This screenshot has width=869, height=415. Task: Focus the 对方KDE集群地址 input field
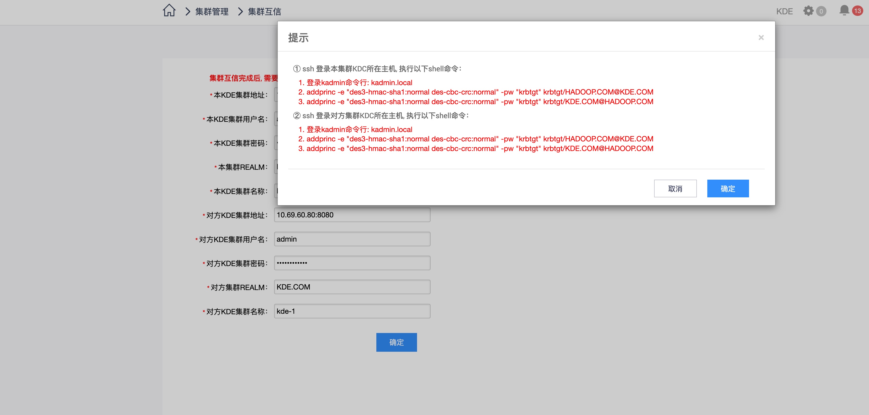[352, 215]
